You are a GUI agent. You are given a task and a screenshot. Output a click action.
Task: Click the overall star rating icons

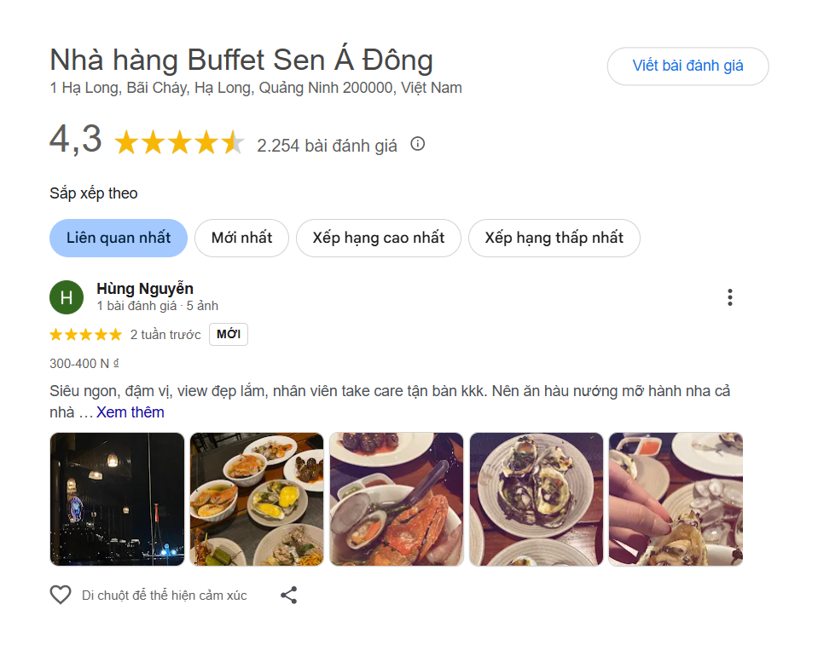pyautogui.click(x=179, y=143)
